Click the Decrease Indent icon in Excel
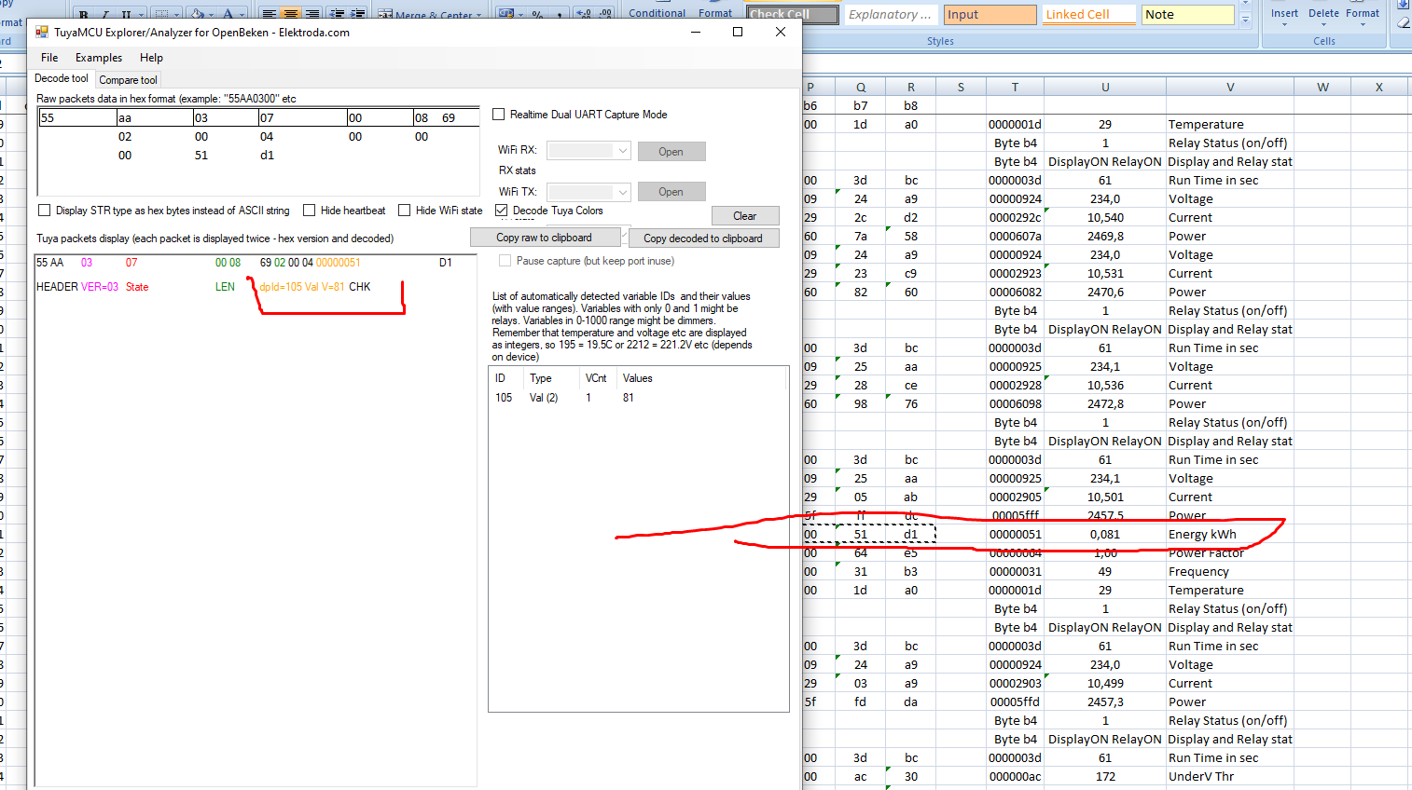 (x=336, y=14)
